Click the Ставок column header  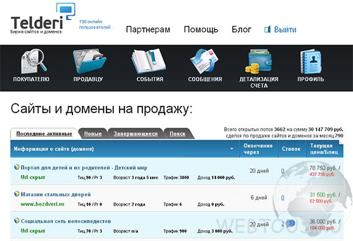tap(291, 149)
